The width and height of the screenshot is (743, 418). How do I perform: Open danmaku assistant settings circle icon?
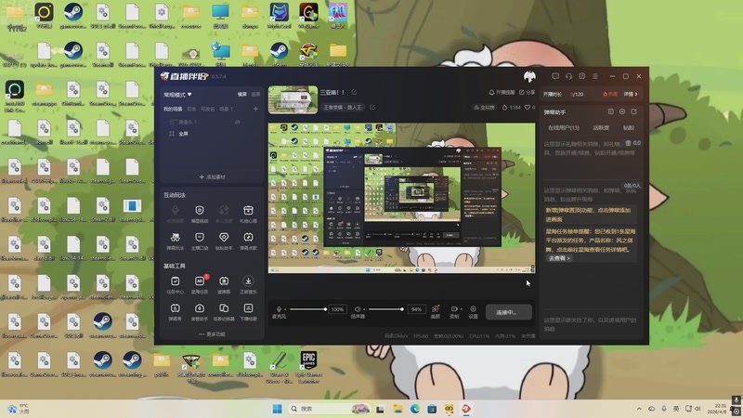tap(622, 111)
